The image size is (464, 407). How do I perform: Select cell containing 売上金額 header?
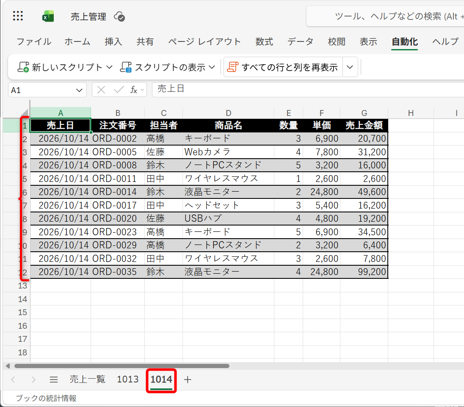click(x=364, y=125)
